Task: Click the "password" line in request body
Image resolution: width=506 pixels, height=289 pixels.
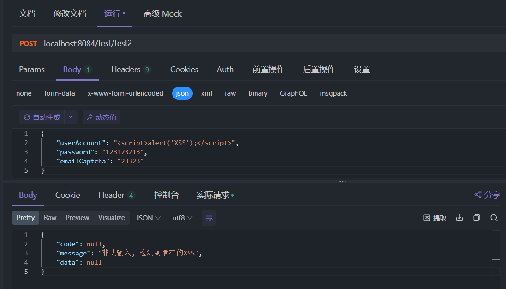Action: (101, 152)
